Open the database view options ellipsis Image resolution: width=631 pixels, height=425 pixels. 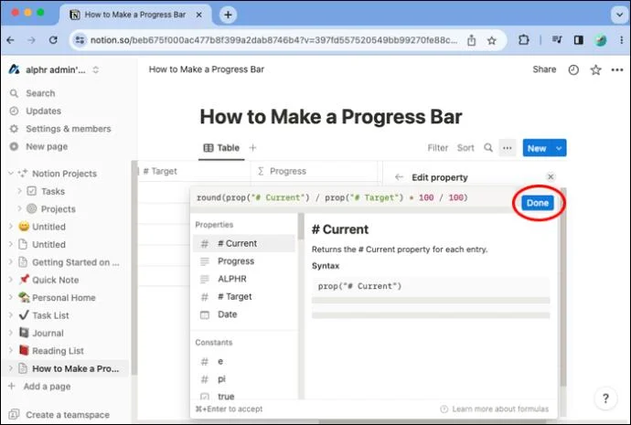(507, 148)
